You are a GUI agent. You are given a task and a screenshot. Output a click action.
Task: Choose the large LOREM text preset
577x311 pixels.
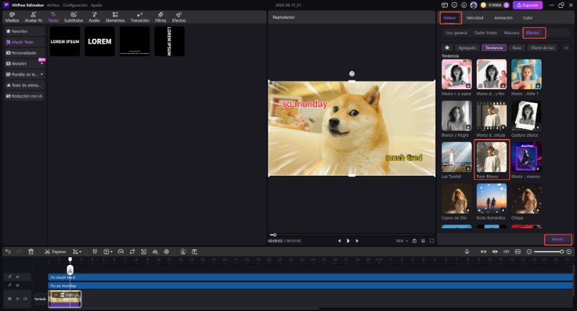click(100, 42)
